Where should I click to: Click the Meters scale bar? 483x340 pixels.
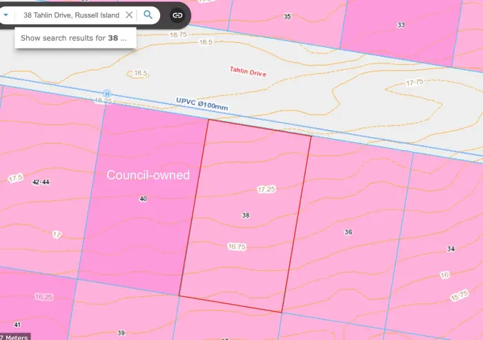point(15,337)
